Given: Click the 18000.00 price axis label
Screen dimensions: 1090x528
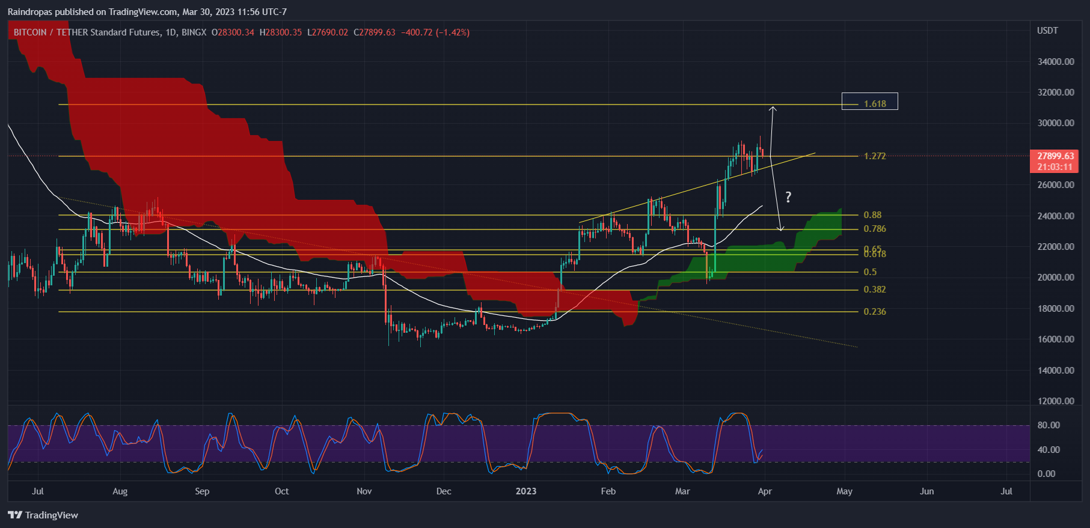Looking at the screenshot, I should (1056, 309).
